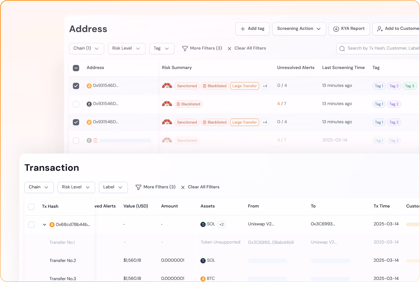Click the funnel icon in Address filters
The width and height of the screenshot is (420, 282).
pyautogui.click(x=185, y=48)
